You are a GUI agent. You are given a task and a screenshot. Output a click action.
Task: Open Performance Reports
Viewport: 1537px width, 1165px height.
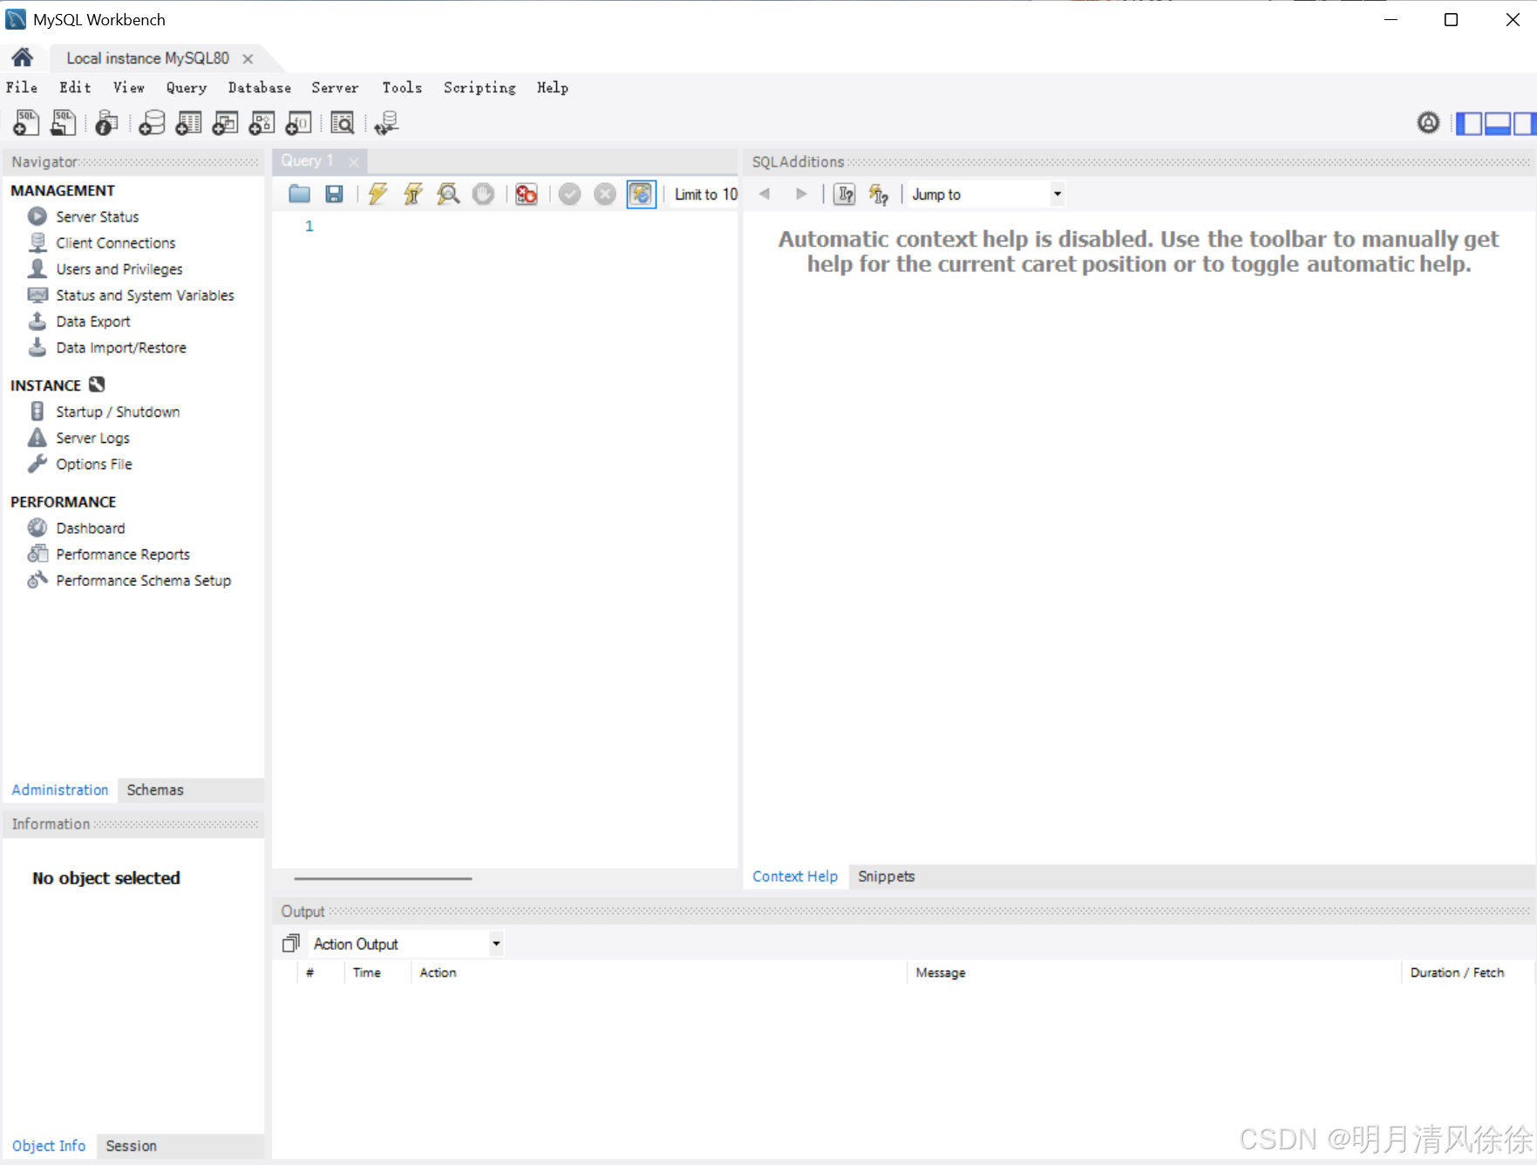coord(123,554)
